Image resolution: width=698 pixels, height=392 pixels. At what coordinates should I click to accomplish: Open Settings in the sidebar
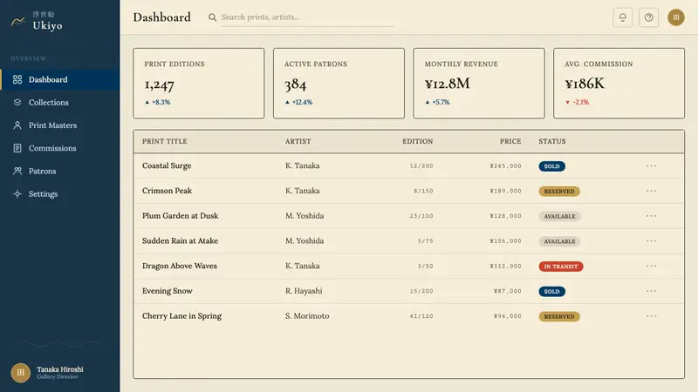[x=59, y=193]
